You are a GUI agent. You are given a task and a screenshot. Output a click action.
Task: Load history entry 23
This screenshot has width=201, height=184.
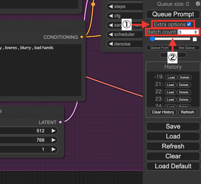170,100
